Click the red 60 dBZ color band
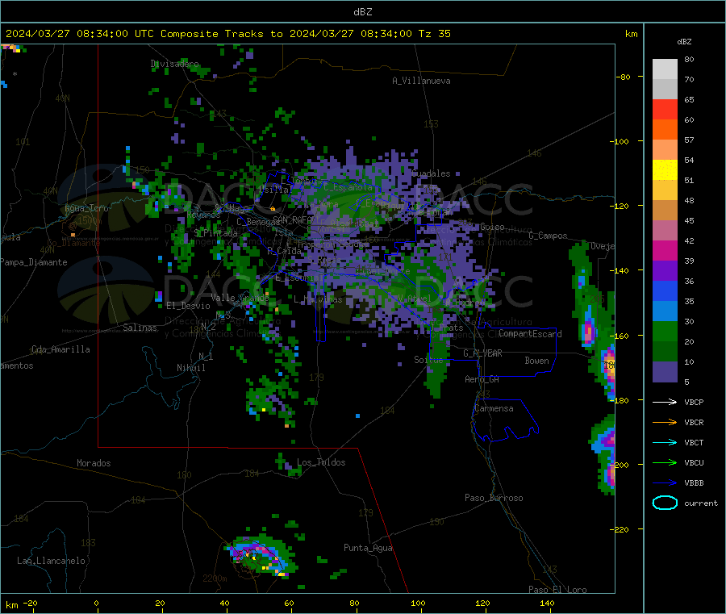This screenshot has height=614, width=726. click(665, 109)
